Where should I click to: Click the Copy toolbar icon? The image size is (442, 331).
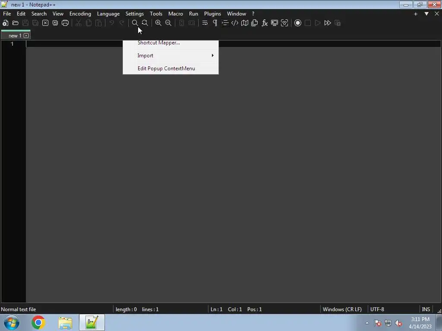[x=88, y=23]
